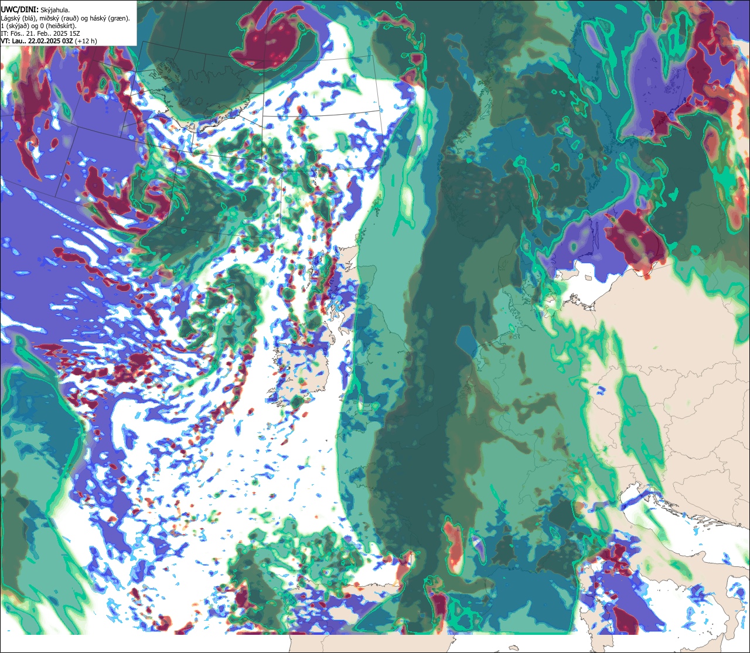Click the "UWC/DINI: Skýjahula." title text
Viewport: 750px width, 653px height.
click(x=35, y=9)
